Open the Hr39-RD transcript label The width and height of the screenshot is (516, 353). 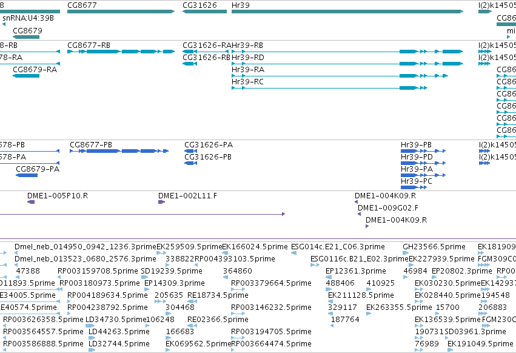(x=248, y=58)
